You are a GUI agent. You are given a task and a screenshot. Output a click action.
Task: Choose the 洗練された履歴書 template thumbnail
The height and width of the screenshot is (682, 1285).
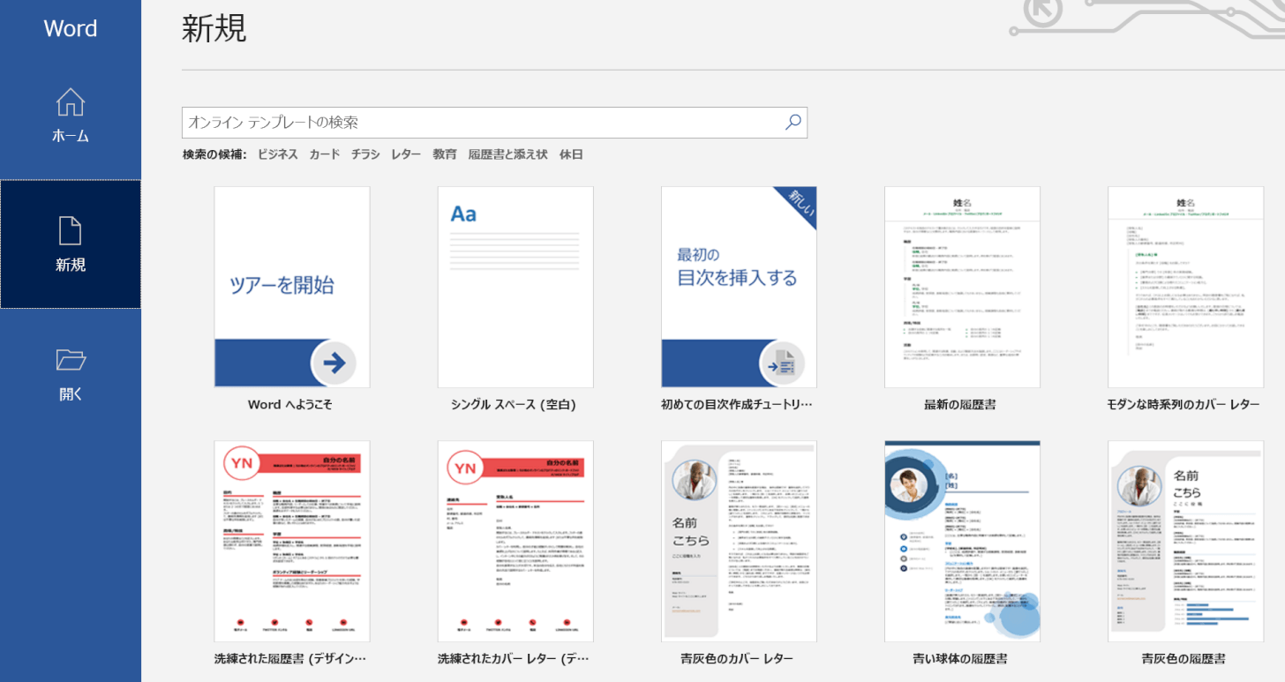coord(292,541)
